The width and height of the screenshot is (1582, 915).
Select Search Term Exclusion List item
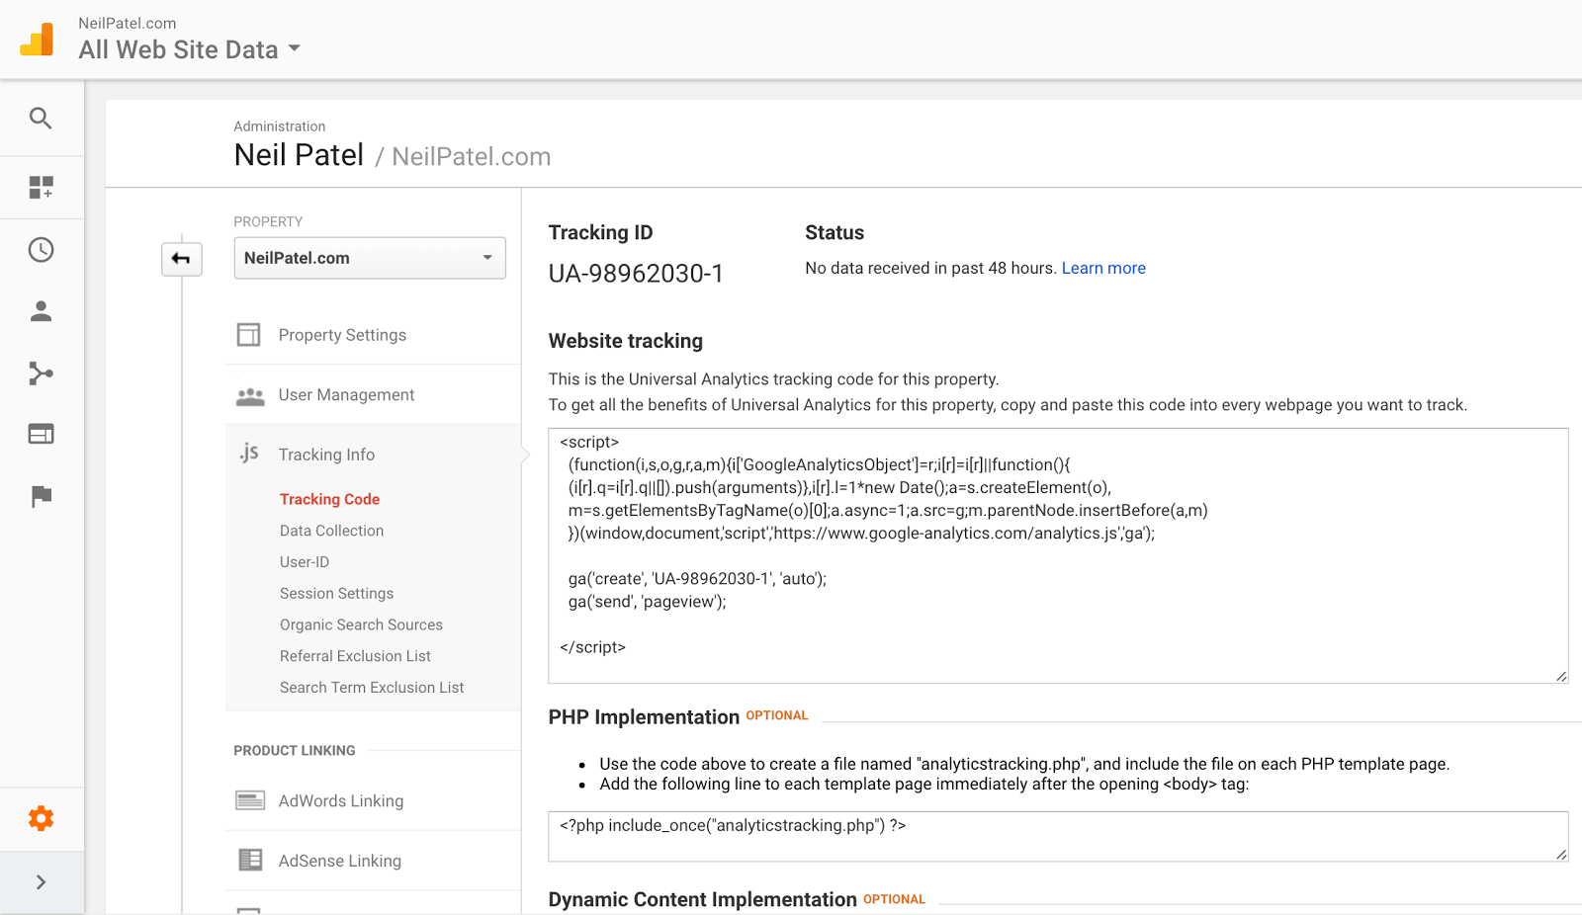(x=372, y=688)
